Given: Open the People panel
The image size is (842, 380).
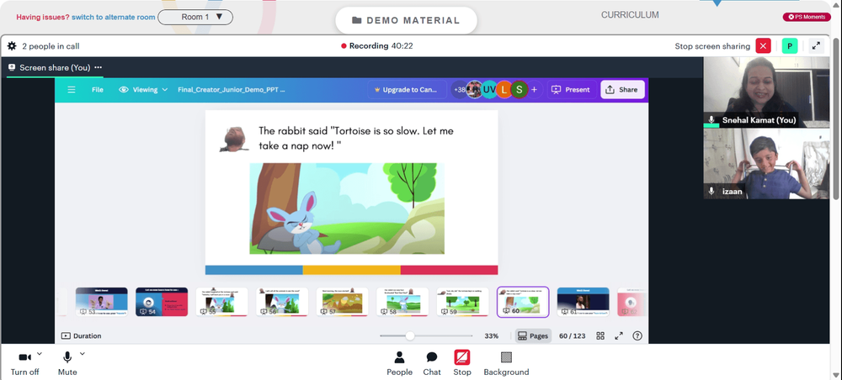Looking at the screenshot, I should pyautogui.click(x=399, y=363).
